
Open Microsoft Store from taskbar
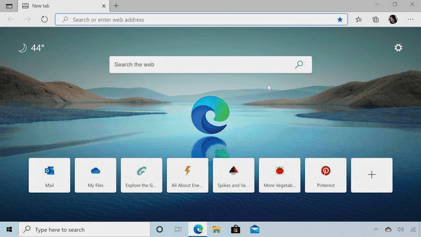point(235,230)
